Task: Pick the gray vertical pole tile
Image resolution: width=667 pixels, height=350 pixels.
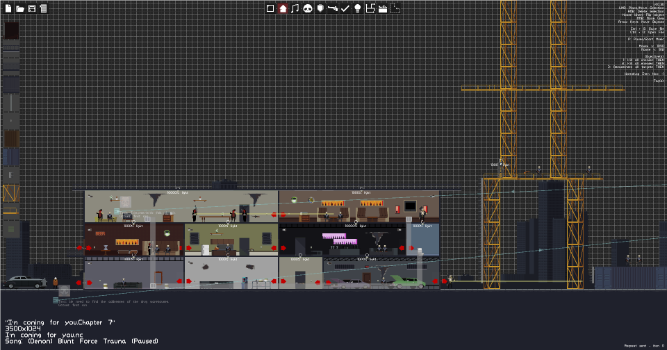Action: click(x=12, y=103)
